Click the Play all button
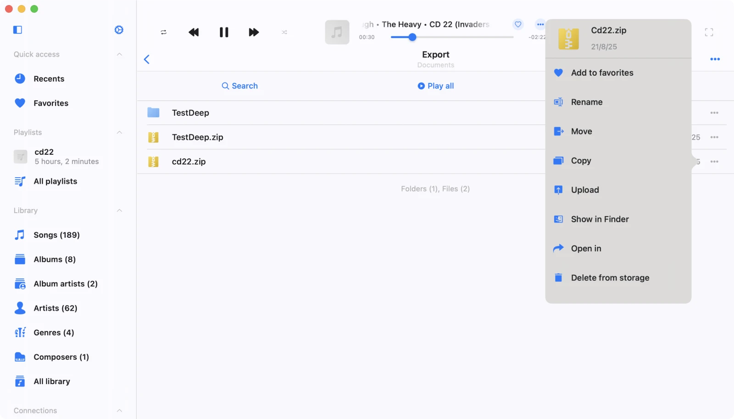The width and height of the screenshot is (734, 419). [435, 86]
